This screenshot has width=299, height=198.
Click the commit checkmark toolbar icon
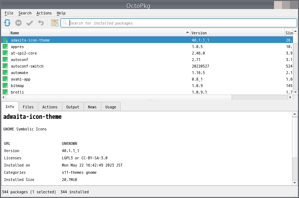click(x=30, y=23)
